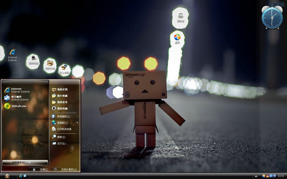Open My Documents in Start menu

click(x=60, y=90)
